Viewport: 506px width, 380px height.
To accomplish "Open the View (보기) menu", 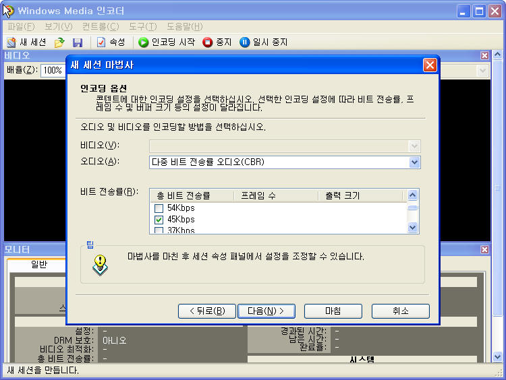I will click(59, 26).
